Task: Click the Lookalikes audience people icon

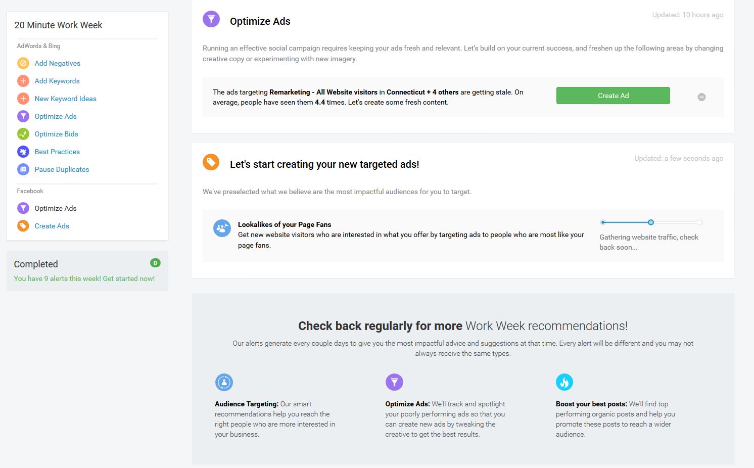Action: [222, 228]
